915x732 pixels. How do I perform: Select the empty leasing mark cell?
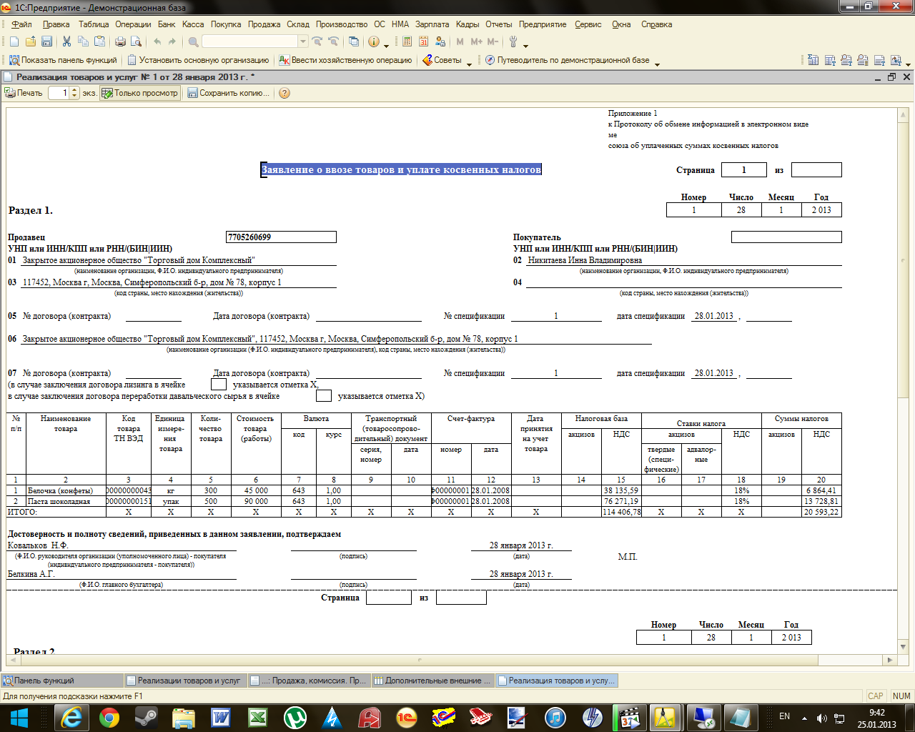pyautogui.click(x=219, y=385)
